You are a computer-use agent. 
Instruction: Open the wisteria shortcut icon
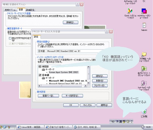click(x=144, y=11)
